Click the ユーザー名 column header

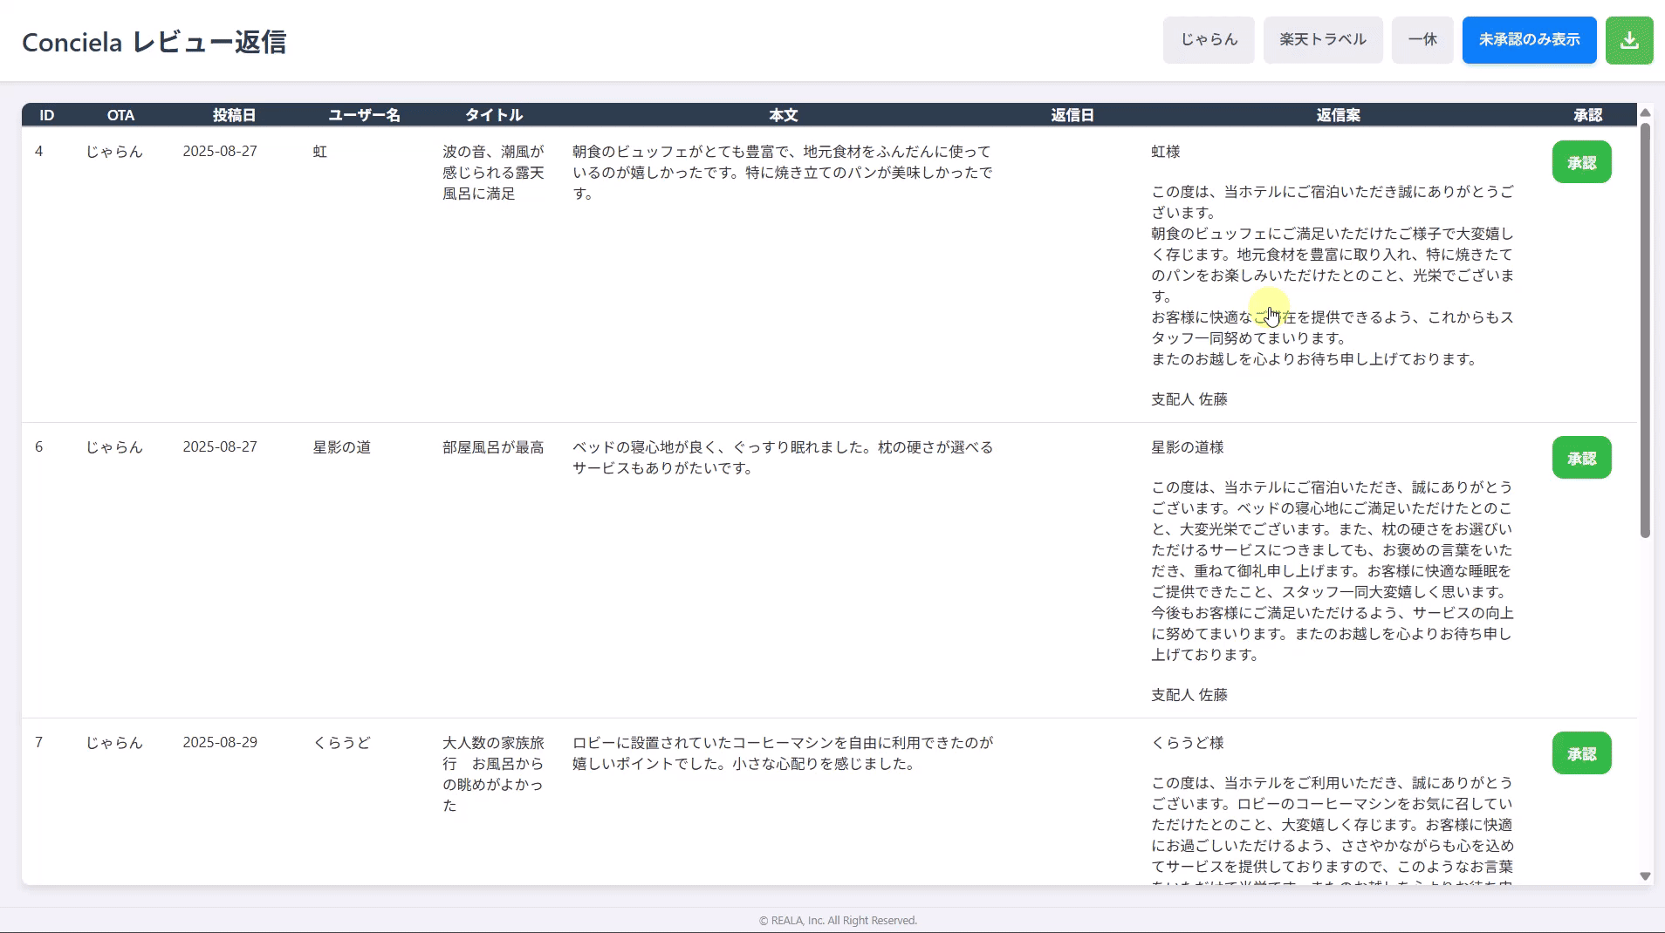pos(364,115)
